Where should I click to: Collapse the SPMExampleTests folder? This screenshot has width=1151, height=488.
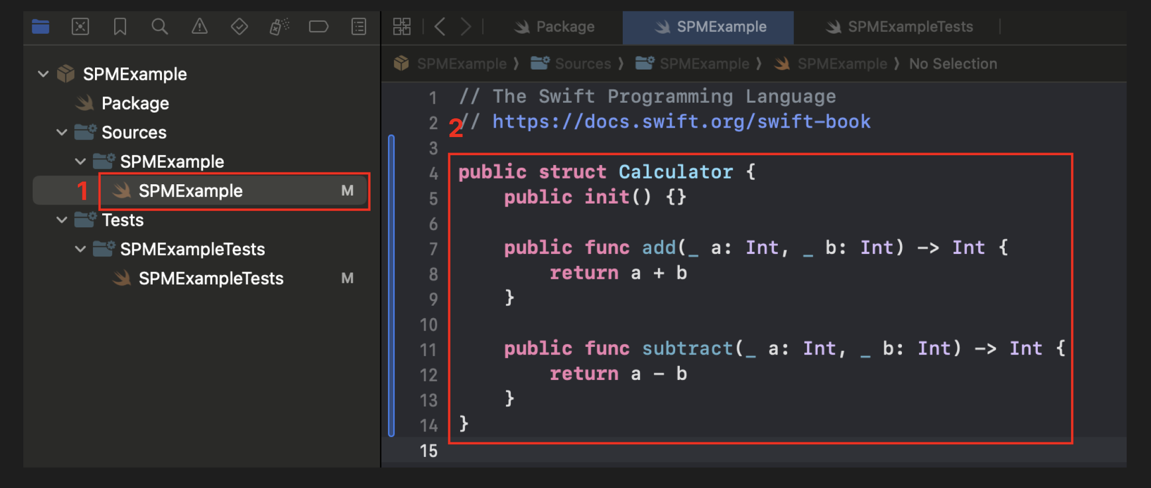point(80,249)
